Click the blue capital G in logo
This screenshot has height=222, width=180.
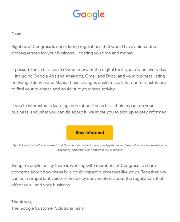point(77,14)
